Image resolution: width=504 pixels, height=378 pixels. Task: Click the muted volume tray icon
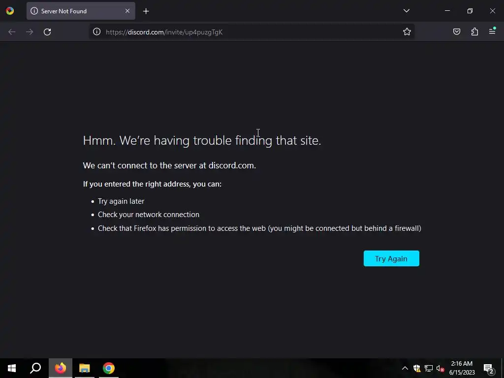440,368
